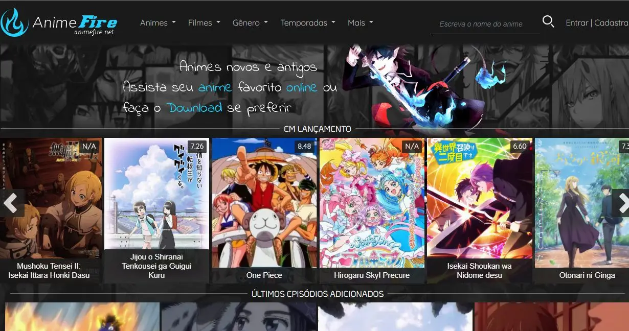Expand the Filmes dropdown menu
This screenshot has height=331, width=629.
tap(204, 22)
